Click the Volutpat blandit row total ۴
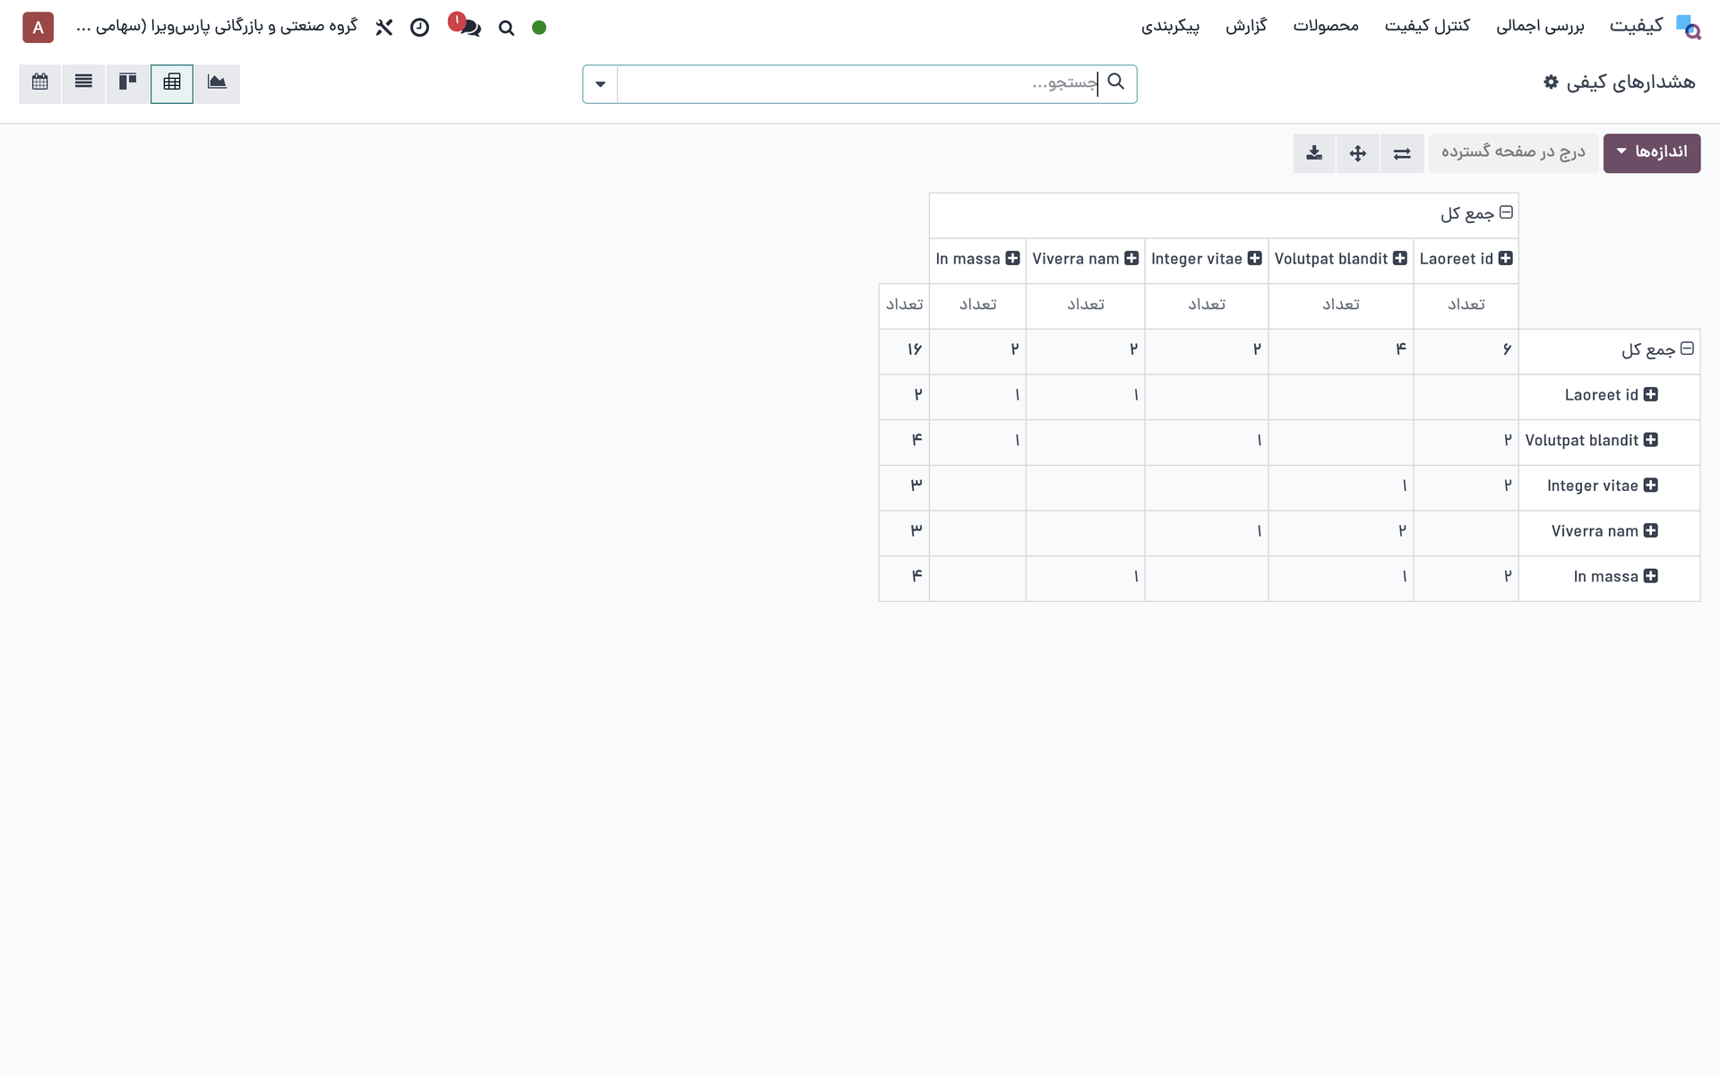The height and width of the screenshot is (1075, 1720). (x=904, y=443)
